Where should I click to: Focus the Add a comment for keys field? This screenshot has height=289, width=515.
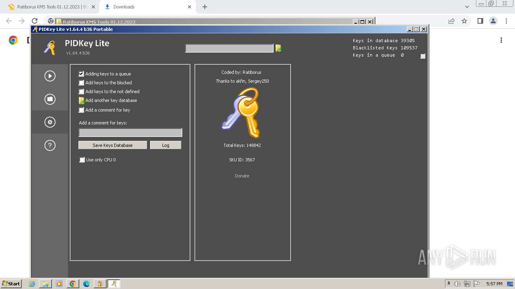coord(130,132)
